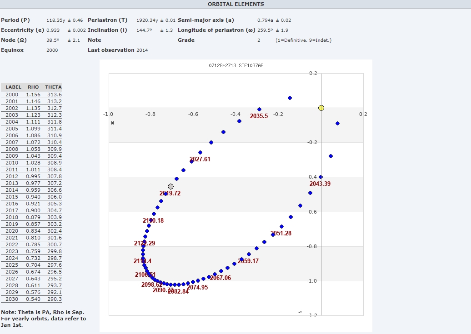Click the ORBITAL ELEMENTS header bar
471x334 pixels.
235,4
